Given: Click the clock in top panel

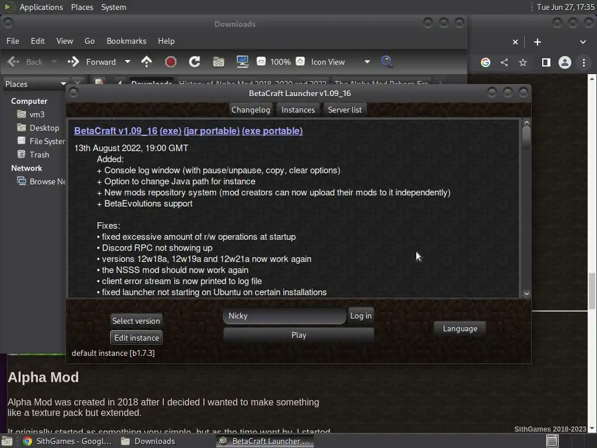Looking at the screenshot, I should click(x=566, y=7).
